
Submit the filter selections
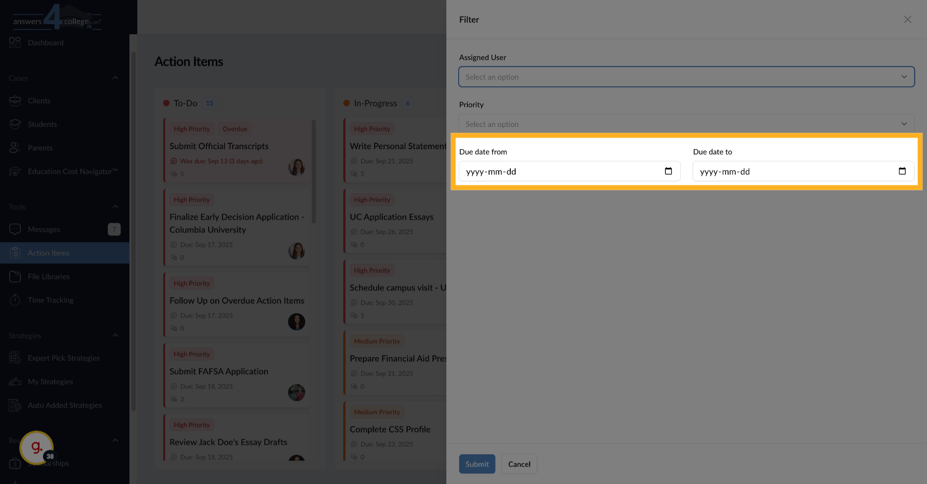pos(477,464)
